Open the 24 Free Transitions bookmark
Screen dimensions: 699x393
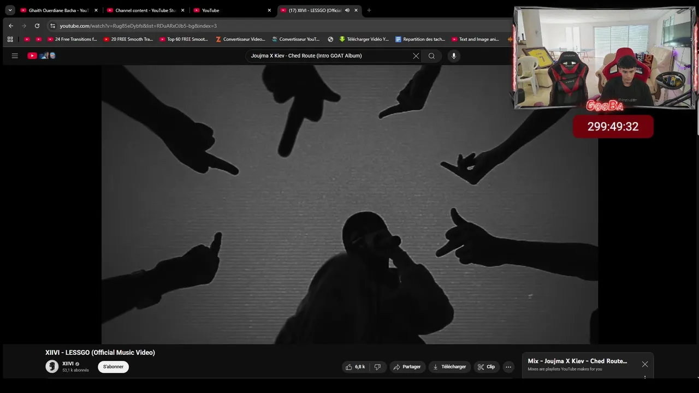tap(72, 39)
